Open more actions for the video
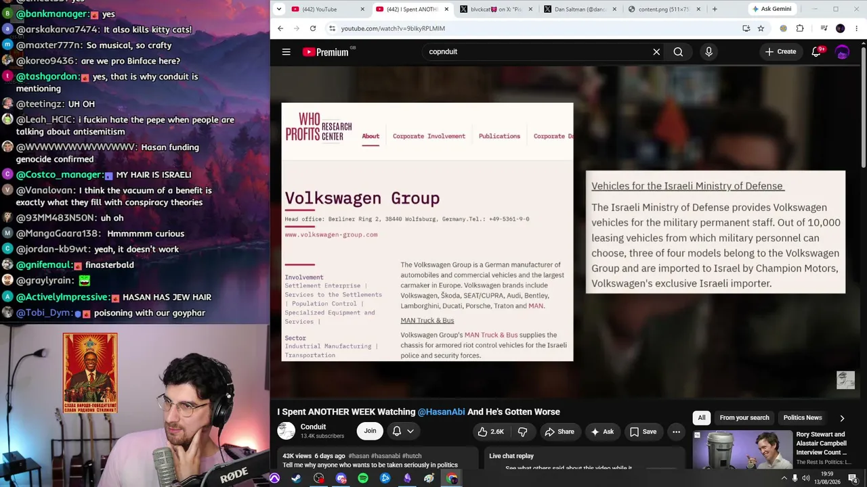 tap(676, 432)
